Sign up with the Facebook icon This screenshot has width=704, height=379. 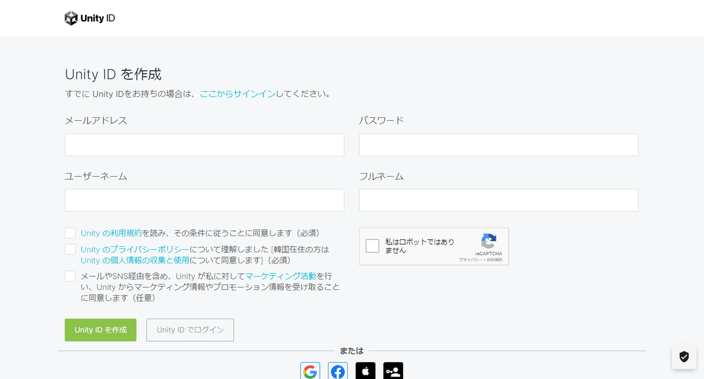coord(338,371)
